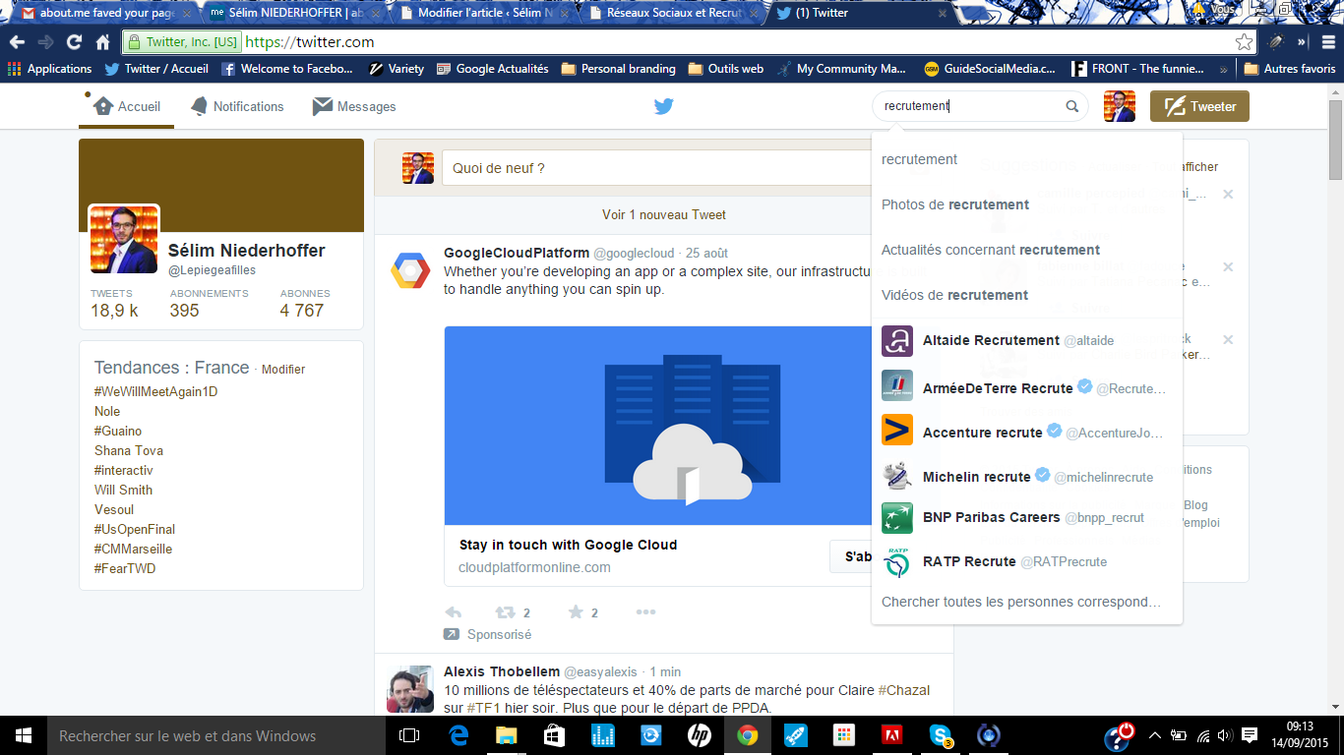This screenshot has height=755, width=1344.
Task: Open the Applications bookmark shortcut
Action: pyautogui.click(x=49, y=69)
